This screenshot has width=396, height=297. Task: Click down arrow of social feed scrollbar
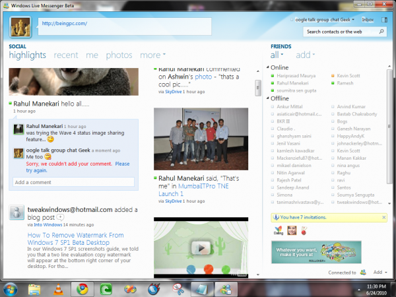(x=258, y=275)
